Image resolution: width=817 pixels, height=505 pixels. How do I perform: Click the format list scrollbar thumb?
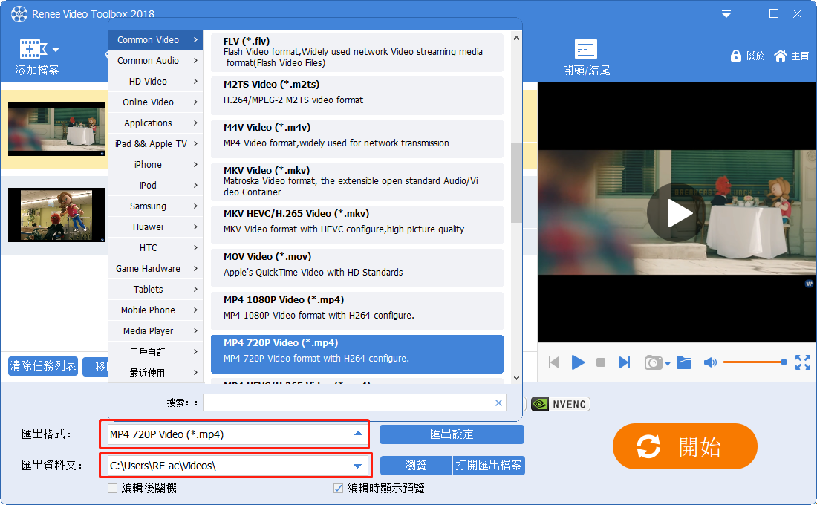click(x=516, y=183)
